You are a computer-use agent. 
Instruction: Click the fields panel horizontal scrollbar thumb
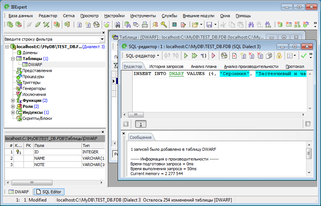(32, 182)
